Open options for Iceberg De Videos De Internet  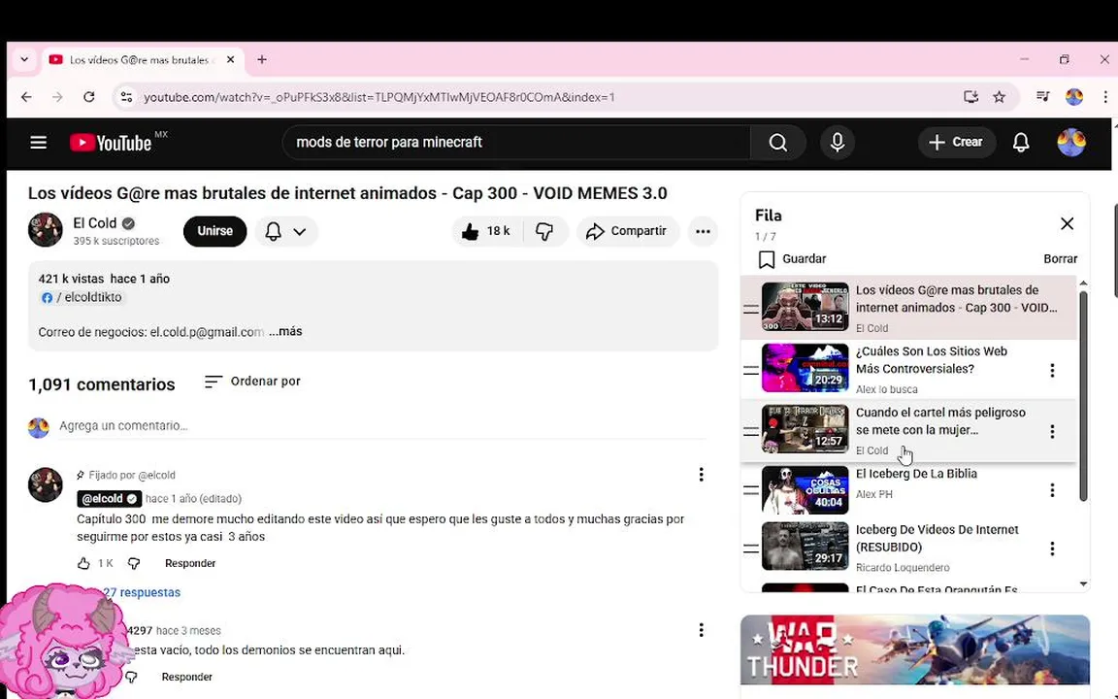click(x=1052, y=549)
